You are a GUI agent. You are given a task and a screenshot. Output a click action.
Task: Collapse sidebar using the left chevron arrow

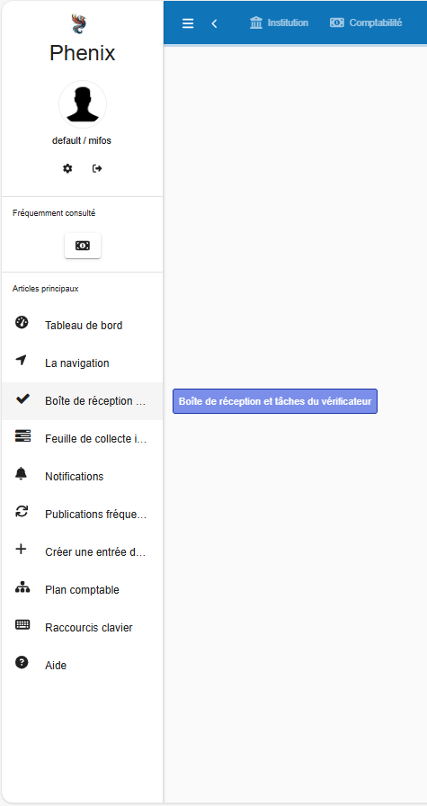[214, 23]
